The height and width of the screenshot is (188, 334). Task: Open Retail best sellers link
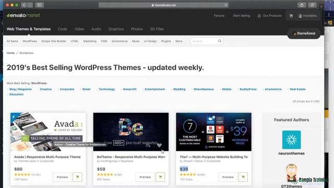click(x=86, y=89)
